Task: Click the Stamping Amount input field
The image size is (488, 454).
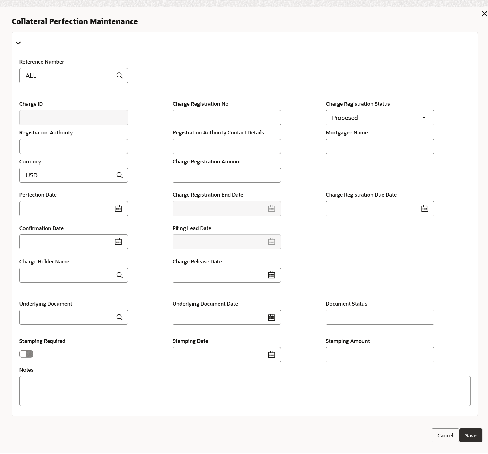Action: [x=380, y=355]
